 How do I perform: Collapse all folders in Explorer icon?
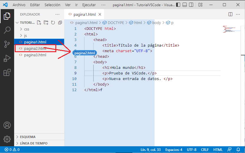click(60, 23)
